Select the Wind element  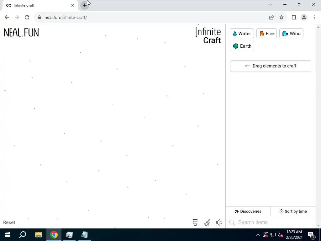tap(291, 33)
